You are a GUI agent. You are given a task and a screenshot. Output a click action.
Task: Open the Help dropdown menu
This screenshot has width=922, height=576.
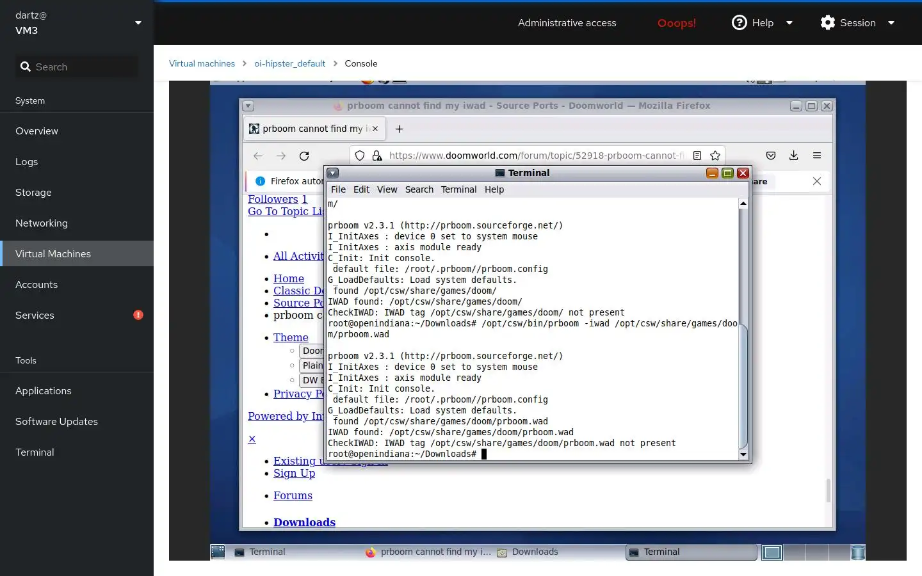(762, 22)
